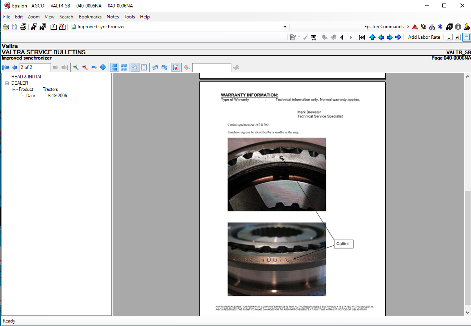Click the cyan right arrow navigation icon
The image size is (471, 326).
coord(390,37)
